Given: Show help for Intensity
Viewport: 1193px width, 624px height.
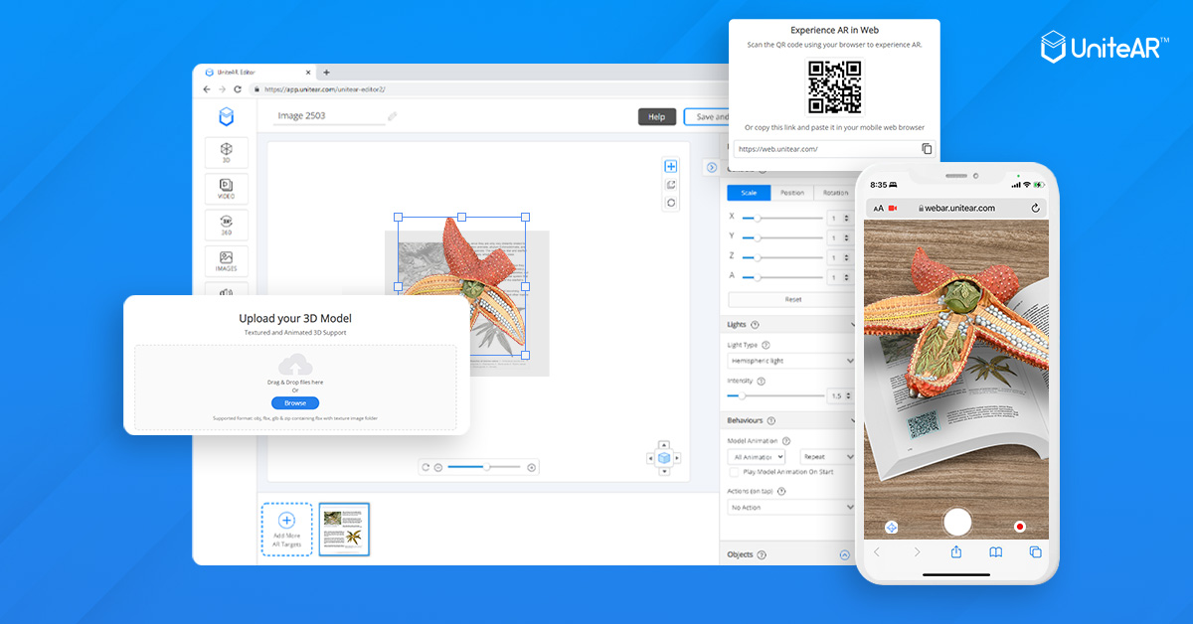Looking at the screenshot, I should (761, 381).
